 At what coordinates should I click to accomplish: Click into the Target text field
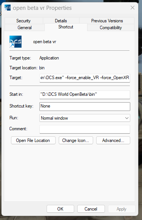(85, 78)
